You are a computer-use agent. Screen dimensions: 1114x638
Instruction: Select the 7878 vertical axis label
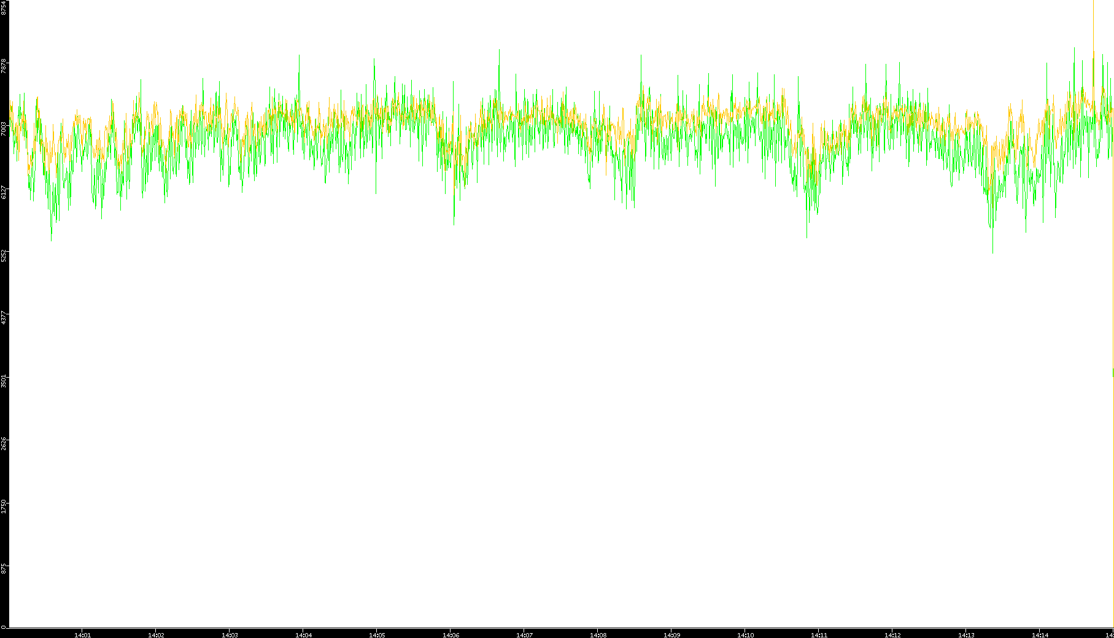point(4,66)
